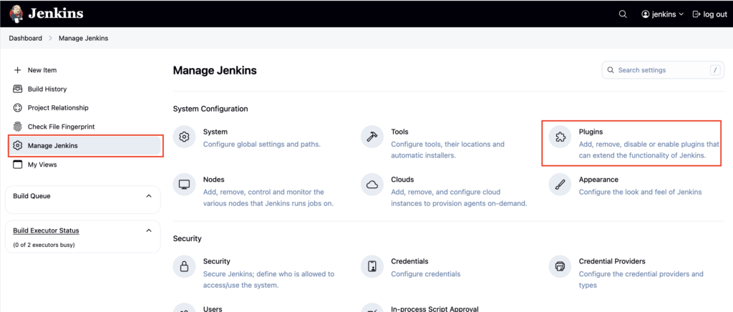
Task: Click the Nodes monitor icon
Action: click(185, 185)
